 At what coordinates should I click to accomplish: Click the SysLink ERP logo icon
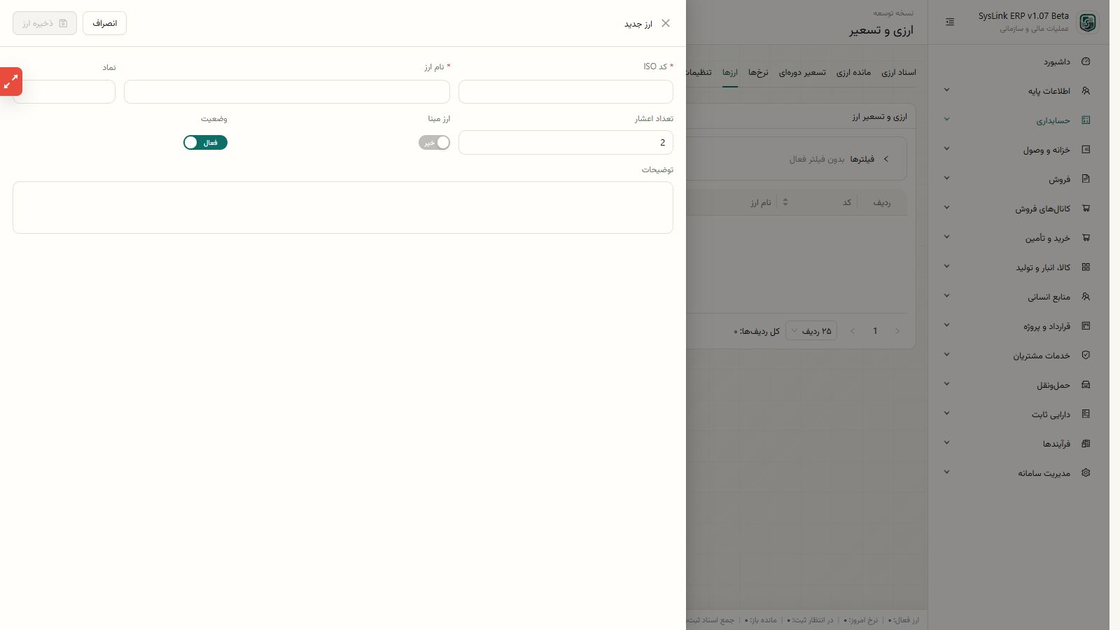pyautogui.click(x=1088, y=22)
